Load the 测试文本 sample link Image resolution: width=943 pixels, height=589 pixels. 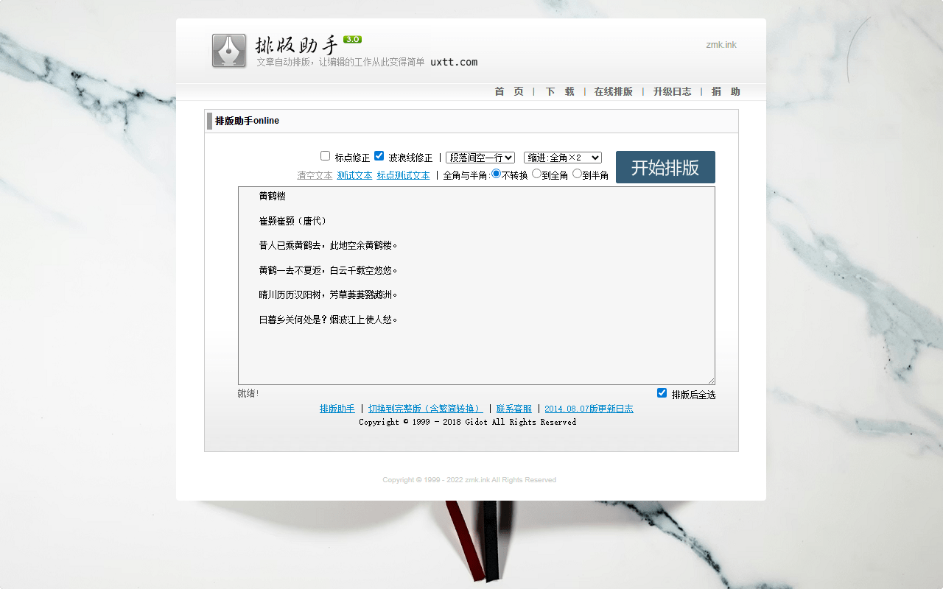click(354, 175)
